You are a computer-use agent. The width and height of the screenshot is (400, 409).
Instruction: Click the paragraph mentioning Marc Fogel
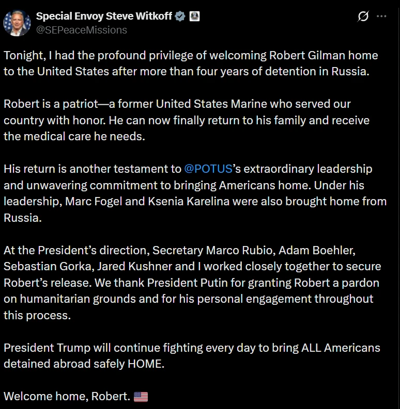click(x=195, y=193)
